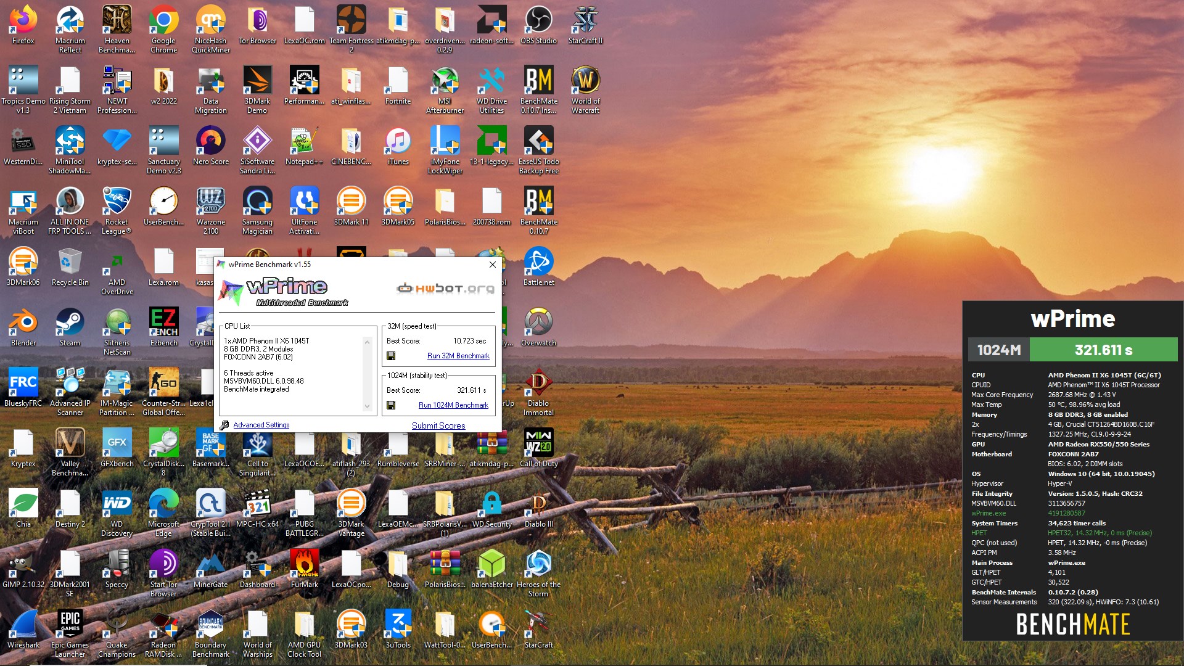The width and height of the screenshot is (1184, 666).
Task: Launch Diablo Immortal shortcut
Action: click(538, 392)
